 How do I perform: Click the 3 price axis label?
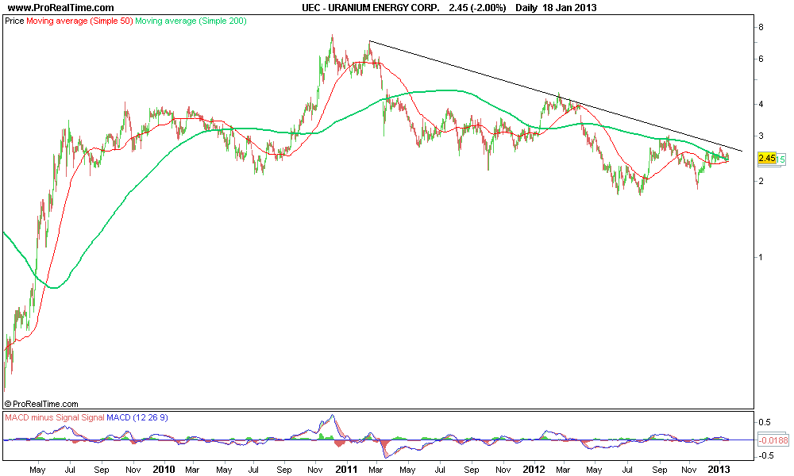(x=761, y=136)
